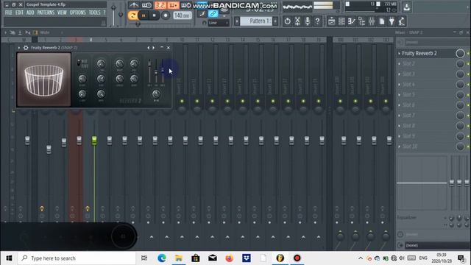Viewport: 471px width, 265px height.
Task: Click the tempo field showing 140.000
Action: [x=183, y=15]
